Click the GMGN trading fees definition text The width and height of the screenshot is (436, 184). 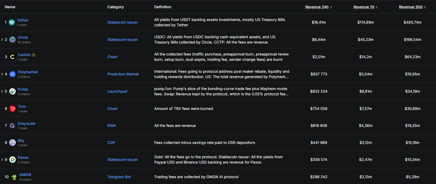(x=196, y=177)
